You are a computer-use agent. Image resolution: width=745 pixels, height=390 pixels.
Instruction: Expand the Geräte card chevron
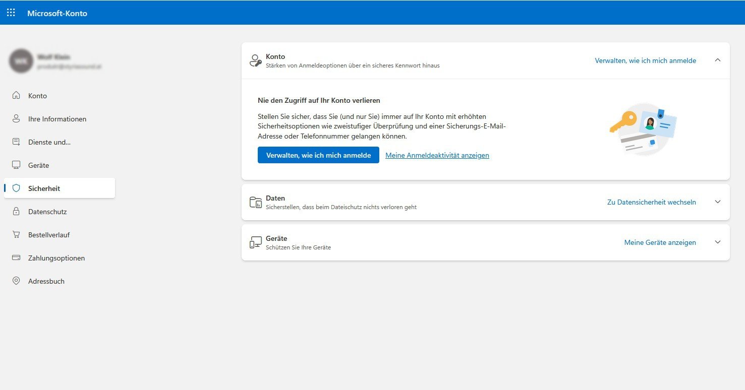tap(718, 242)
